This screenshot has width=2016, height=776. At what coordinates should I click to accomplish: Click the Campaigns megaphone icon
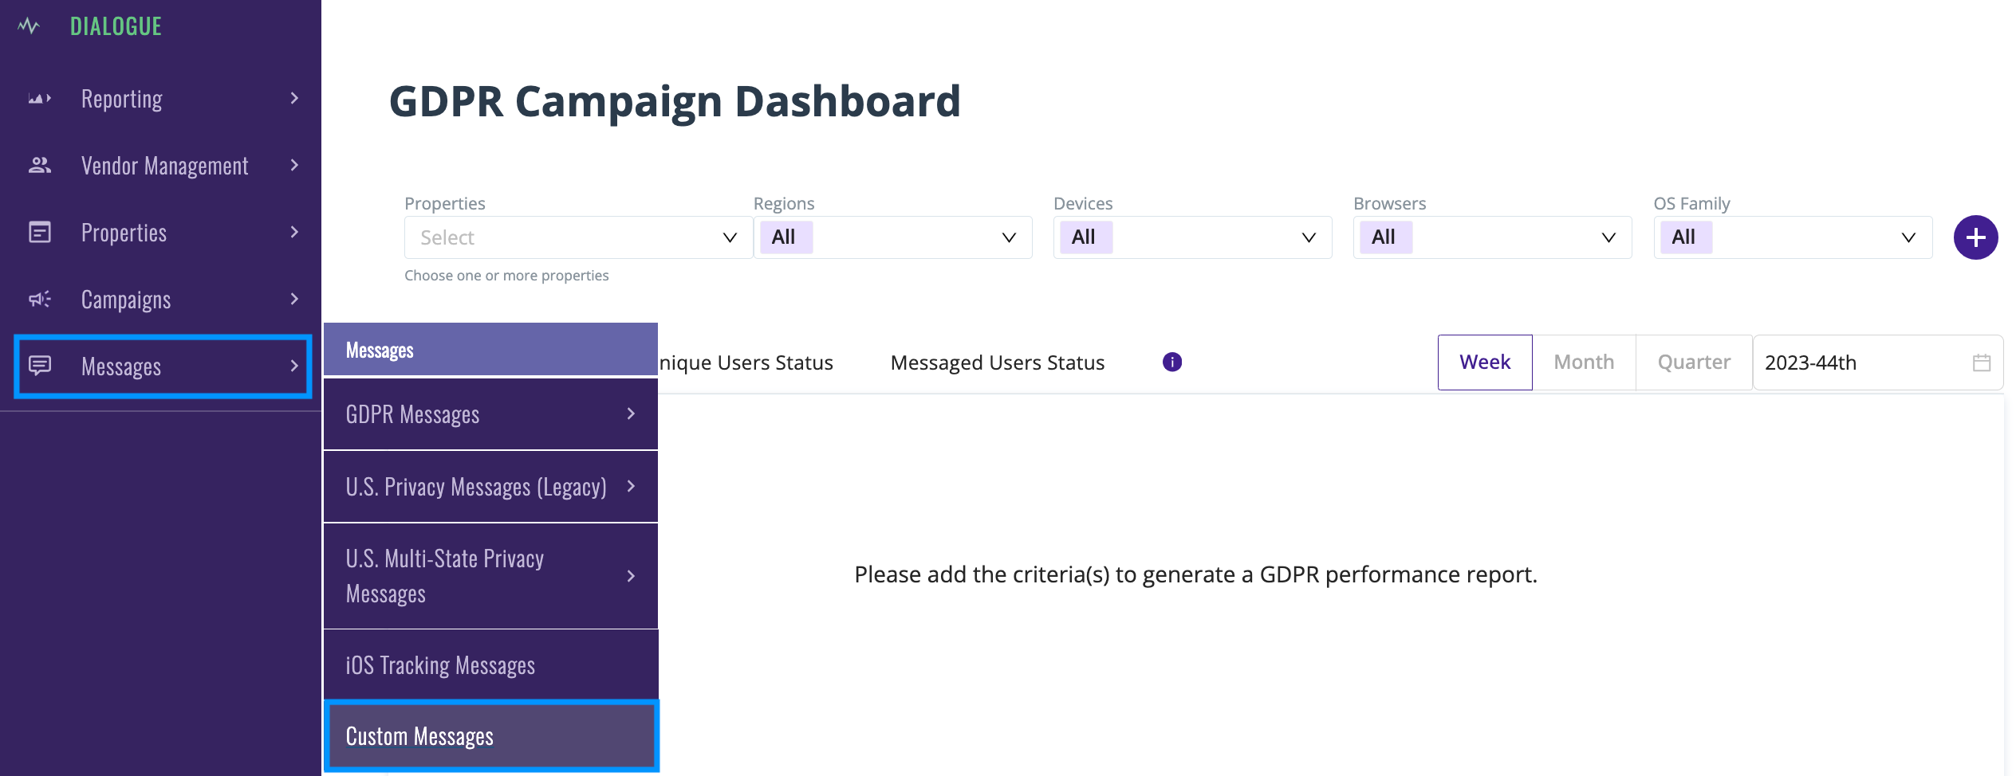tap(39, 300)
